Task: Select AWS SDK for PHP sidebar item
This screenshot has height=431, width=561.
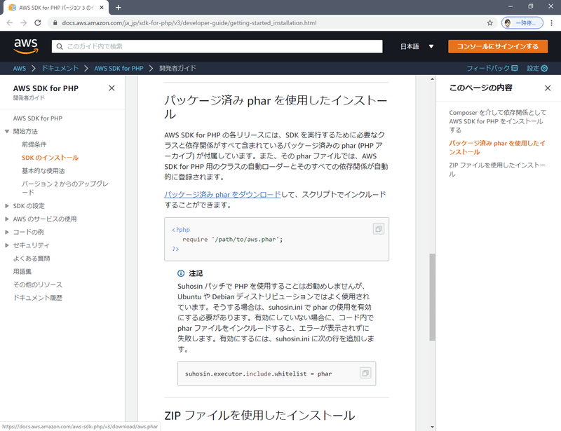Action: tap(38, 118)
